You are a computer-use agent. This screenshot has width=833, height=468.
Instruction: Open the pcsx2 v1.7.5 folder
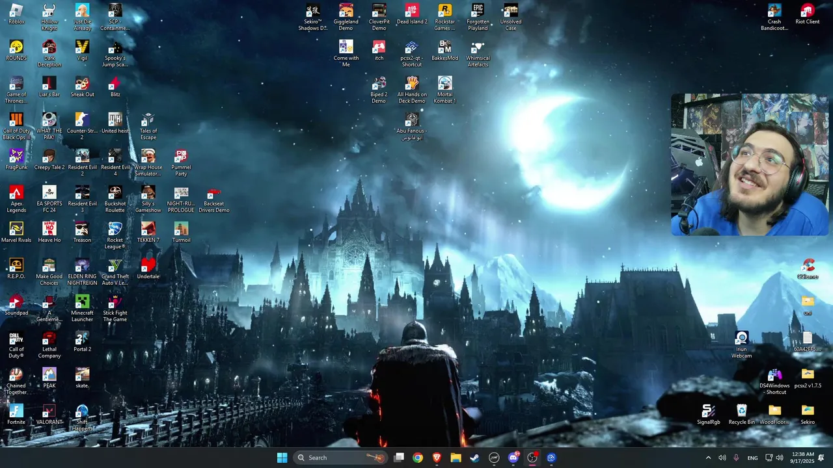[808, 378]
